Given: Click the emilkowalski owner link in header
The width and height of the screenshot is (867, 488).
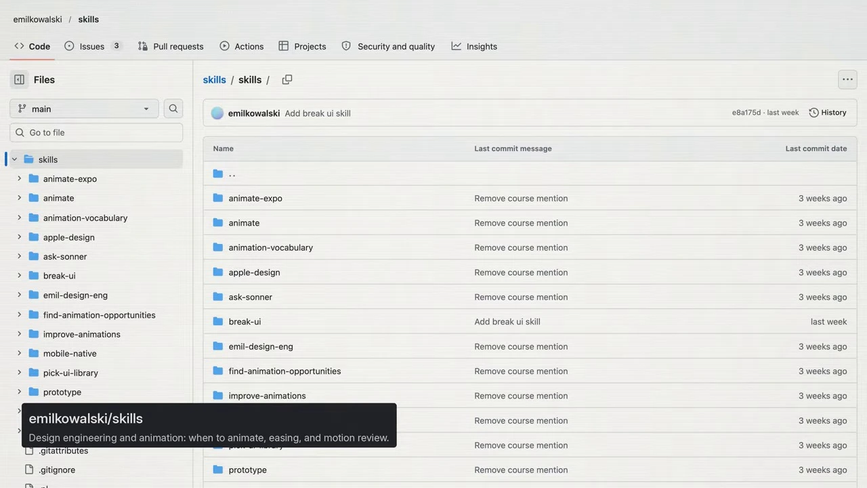Looking at the screenshot, I should point(37,20).
